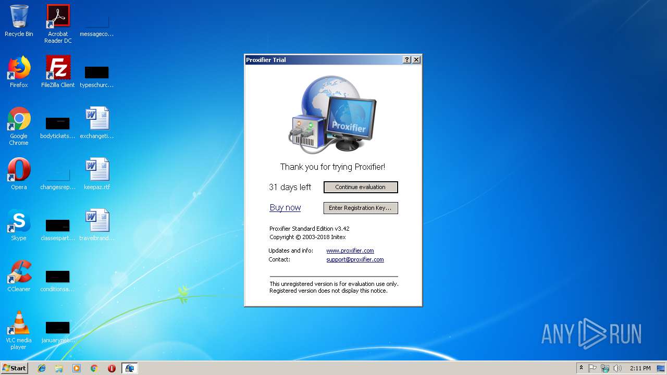This screenshot has width=667, height=375.
Task: Open Windows Media Player from taskbar
Action: (77, 368)
